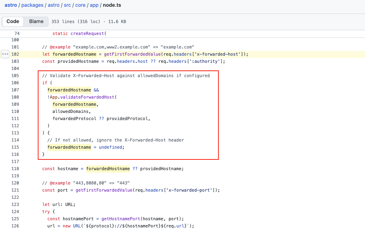Click the app folder breadcrumb link
This screenshot has width=365, height=231.
(x=95, y=5)
